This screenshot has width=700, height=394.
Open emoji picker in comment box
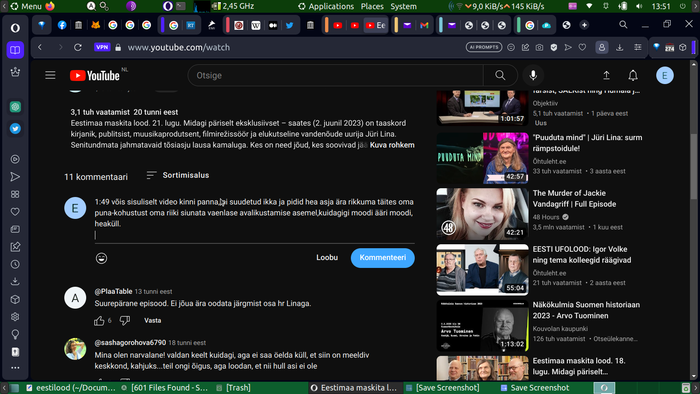pos(101,258)
